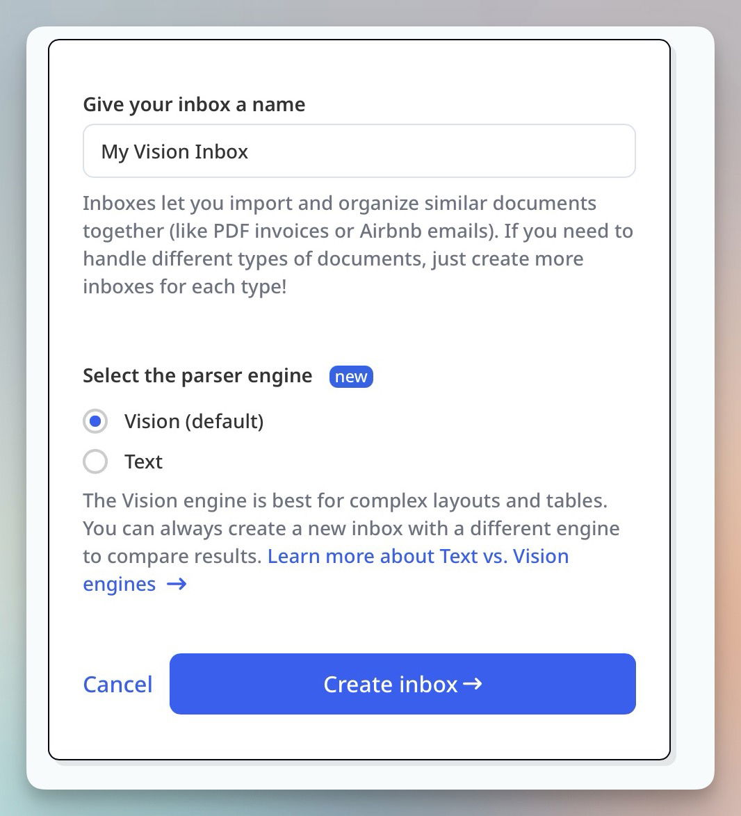Click the "Select the parser engine" heading
Viewport: 741px width, 816px height.
click(197, 375)
